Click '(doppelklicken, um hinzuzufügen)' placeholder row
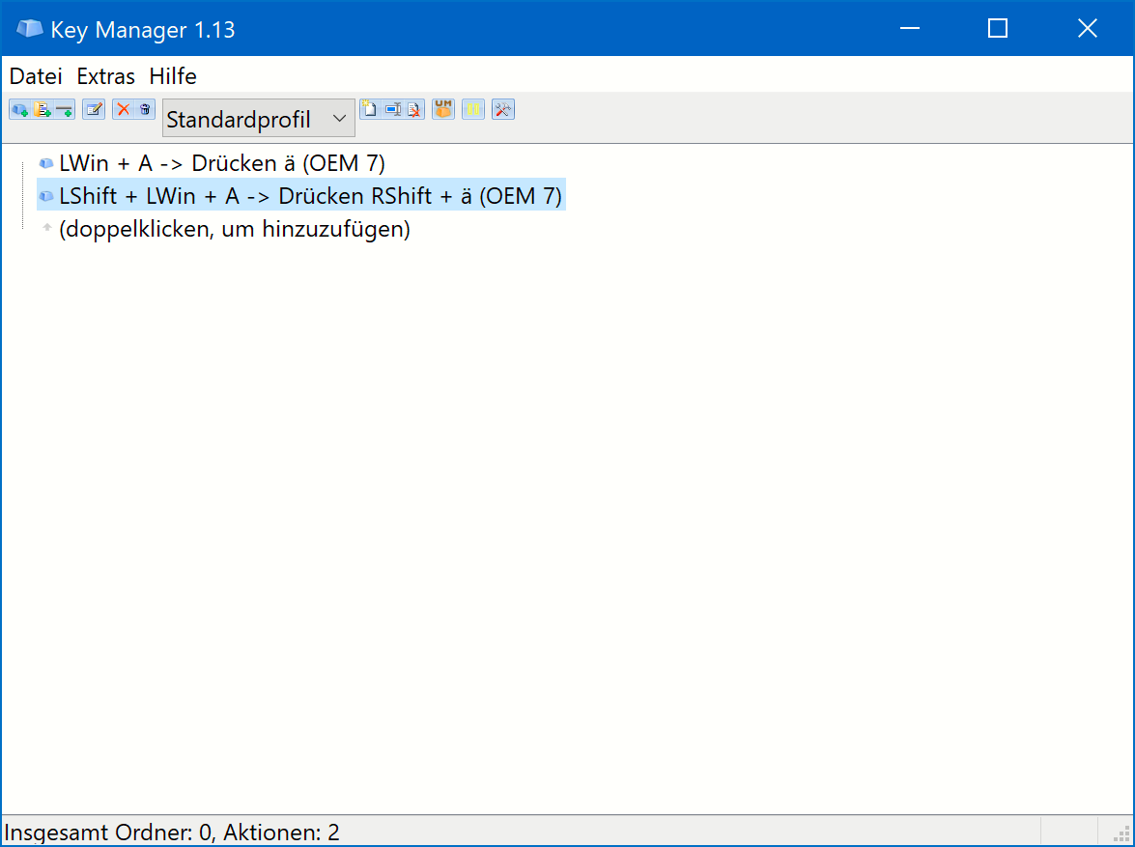The width and height of the screenshot is (1135, 847). coord(235,230)
